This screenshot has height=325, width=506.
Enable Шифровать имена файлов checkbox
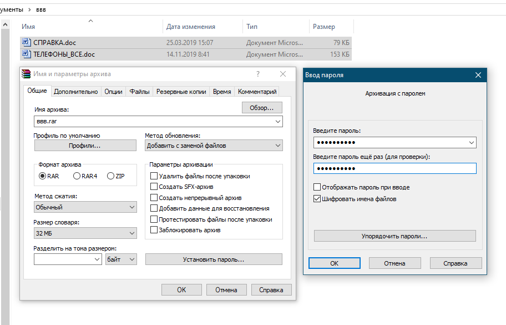click(317, 198)
